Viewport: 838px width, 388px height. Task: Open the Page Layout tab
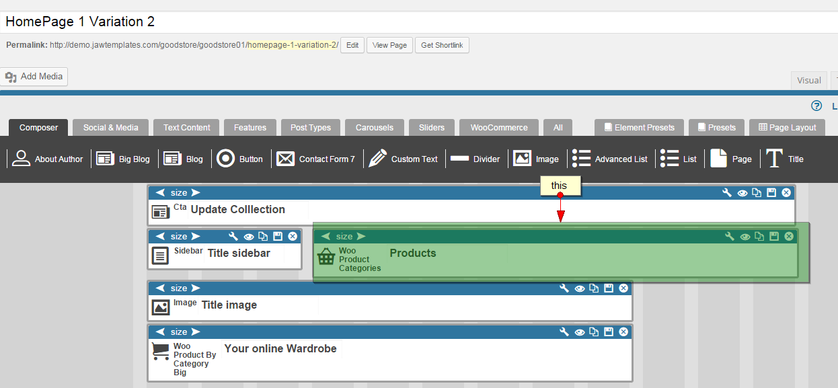pos(787,127)
